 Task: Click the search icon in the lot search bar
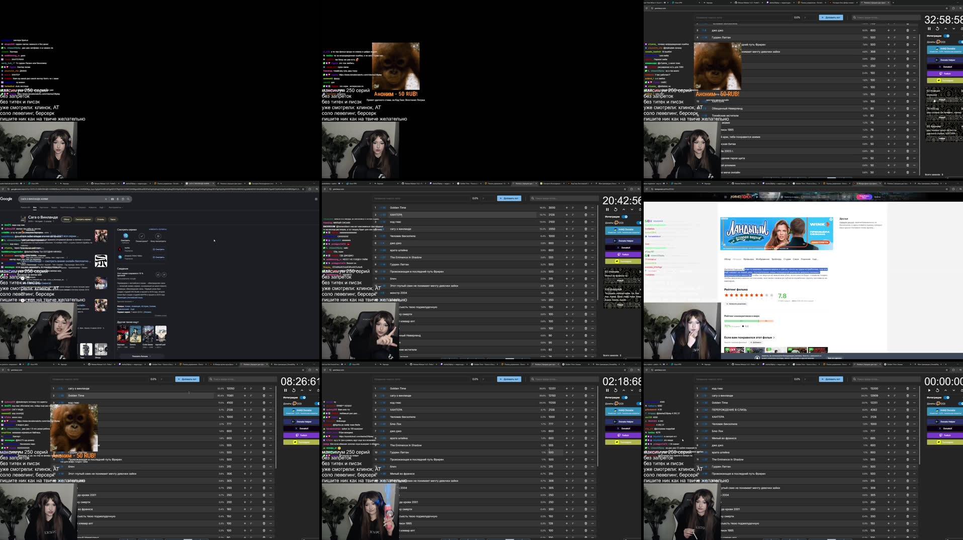tap(533, 198)
